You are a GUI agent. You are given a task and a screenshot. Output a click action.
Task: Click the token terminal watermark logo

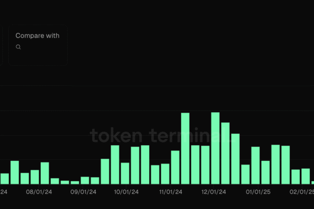(157, 135)
